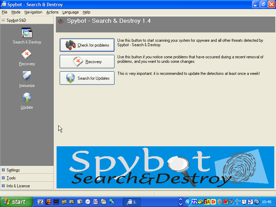The image size is (276, 207).
Task: Open the Language menu
Action: (70, 12)
